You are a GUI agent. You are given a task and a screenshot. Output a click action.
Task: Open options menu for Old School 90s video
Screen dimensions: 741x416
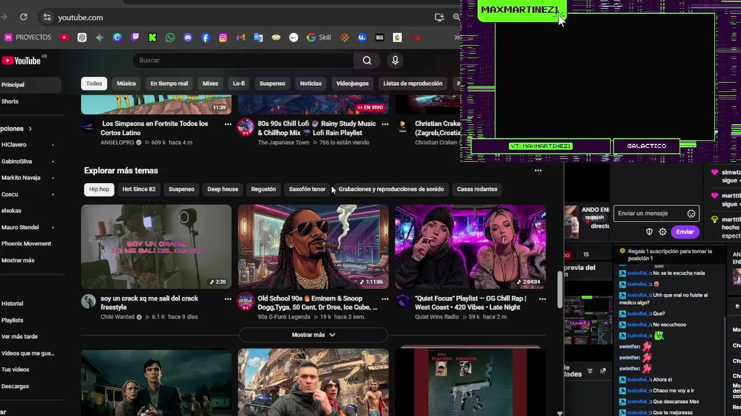click(x=385, y=299)
